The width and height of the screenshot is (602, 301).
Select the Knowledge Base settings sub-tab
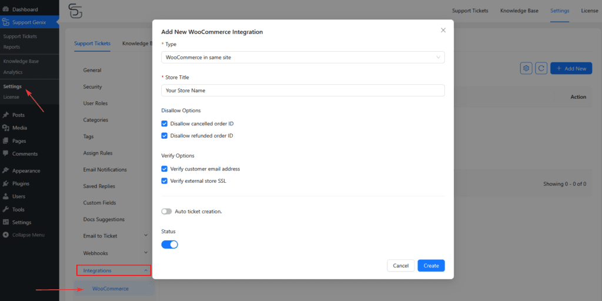(137, 44)
